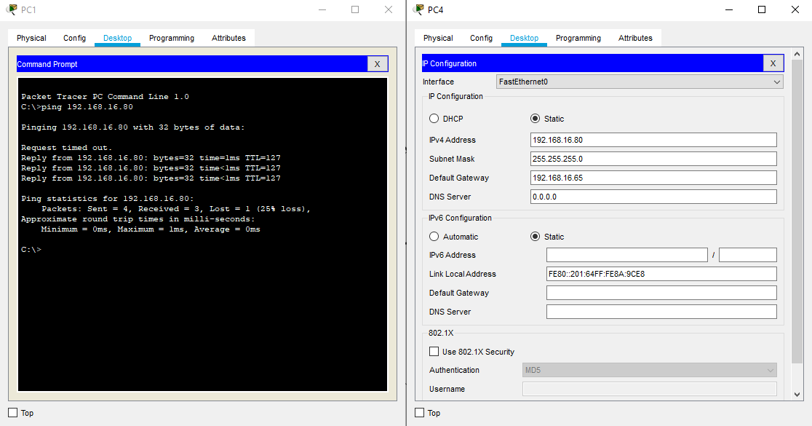Close the IP Configuration panel with X
Screen dimensions: 812x426
point(773,63)
